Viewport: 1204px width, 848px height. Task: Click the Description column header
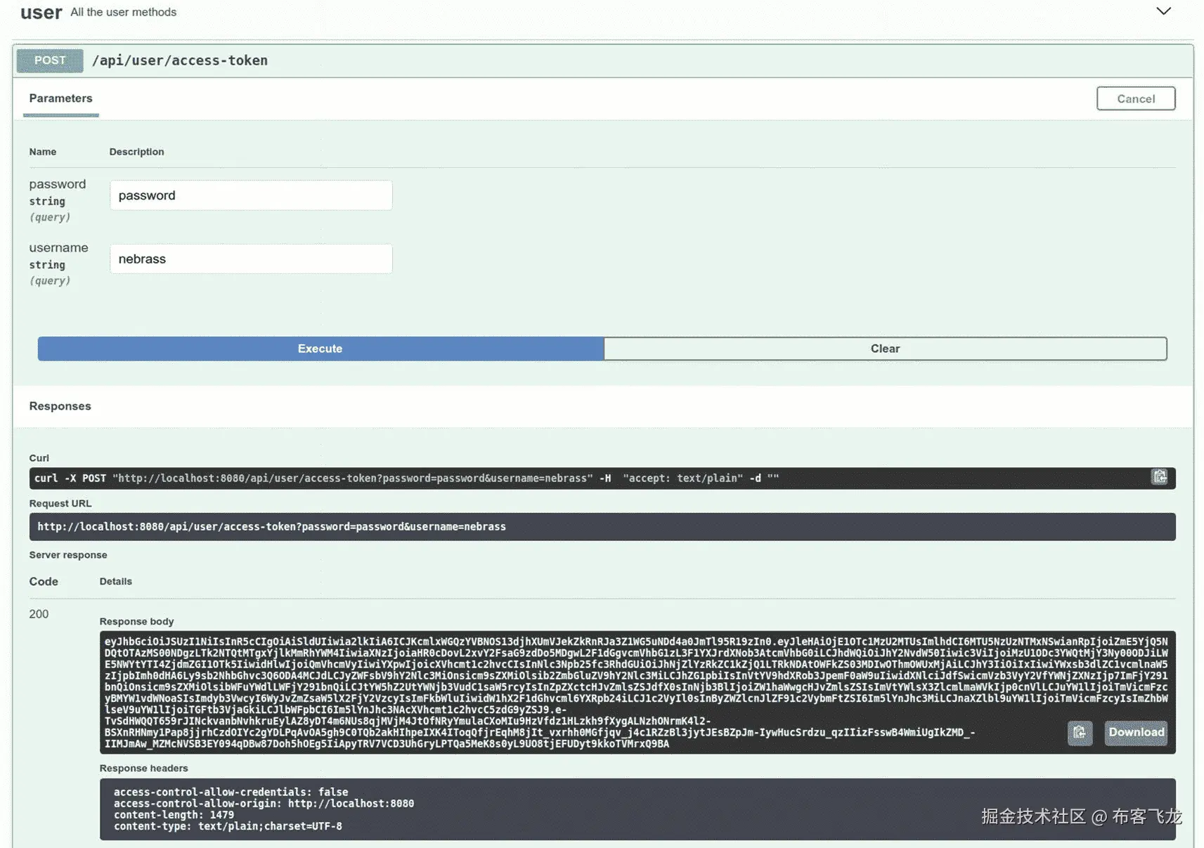coord(136,152)
